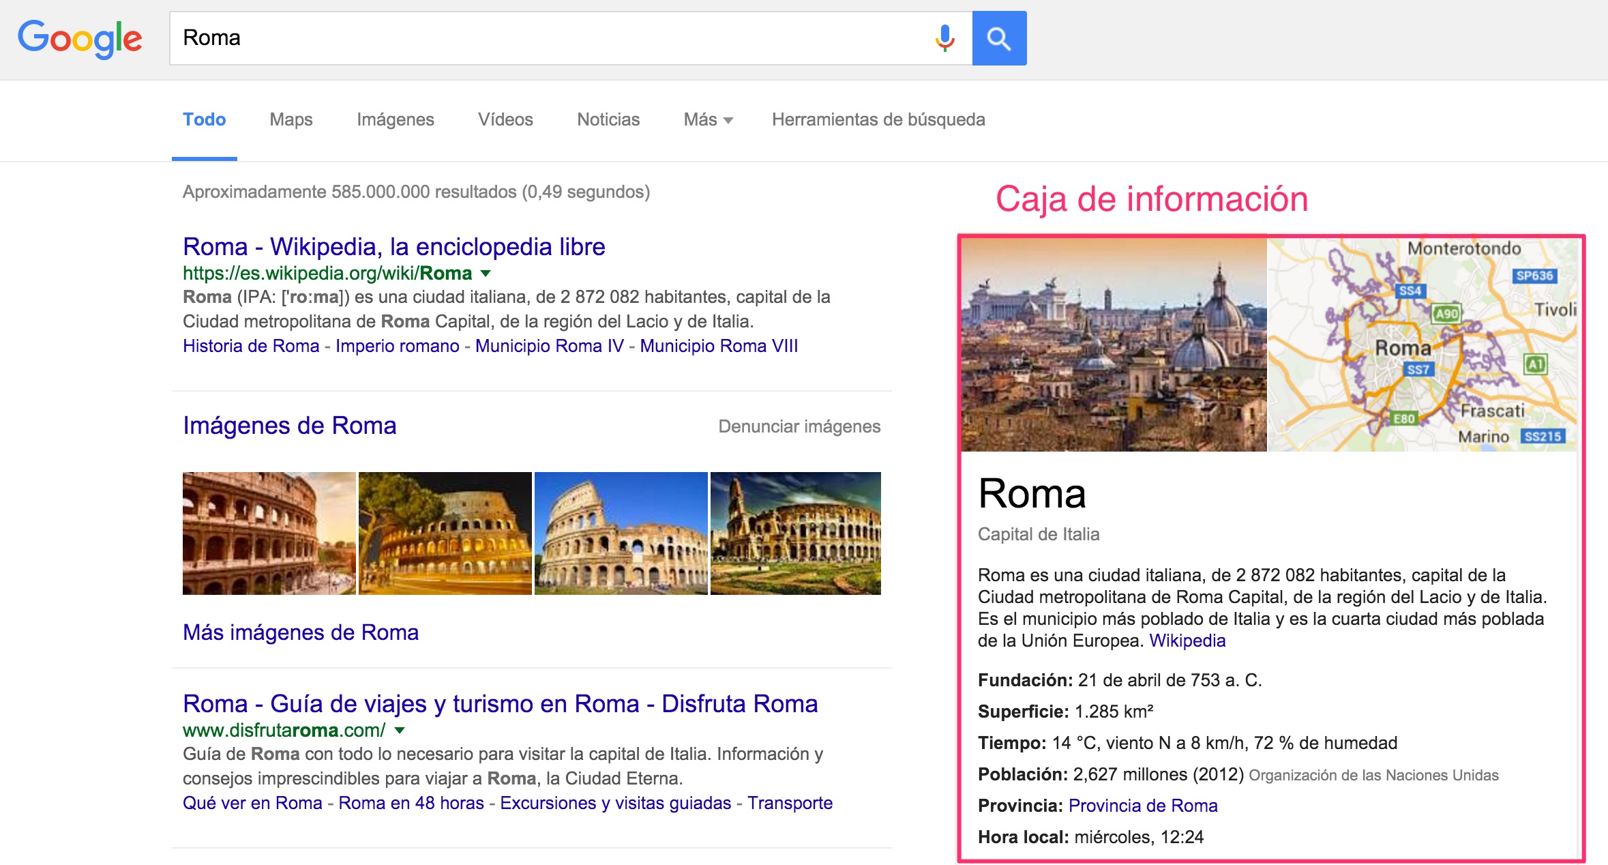Click the Imágenes de Roma heading

290,425
